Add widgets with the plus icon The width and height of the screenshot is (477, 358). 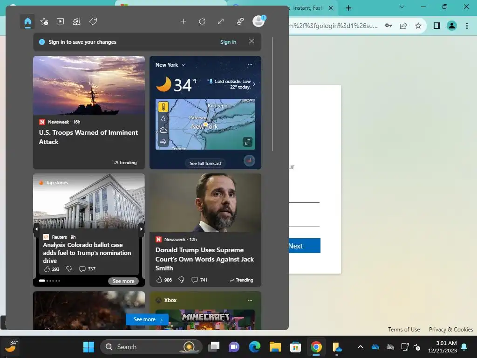pos(183,21)
